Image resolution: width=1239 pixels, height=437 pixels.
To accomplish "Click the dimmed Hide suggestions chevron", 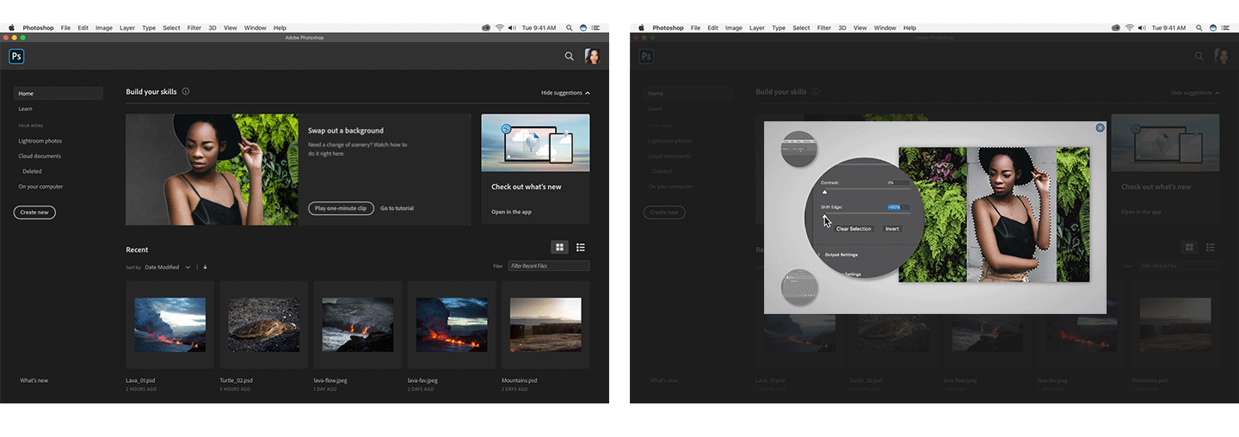I will [1217, 92].
